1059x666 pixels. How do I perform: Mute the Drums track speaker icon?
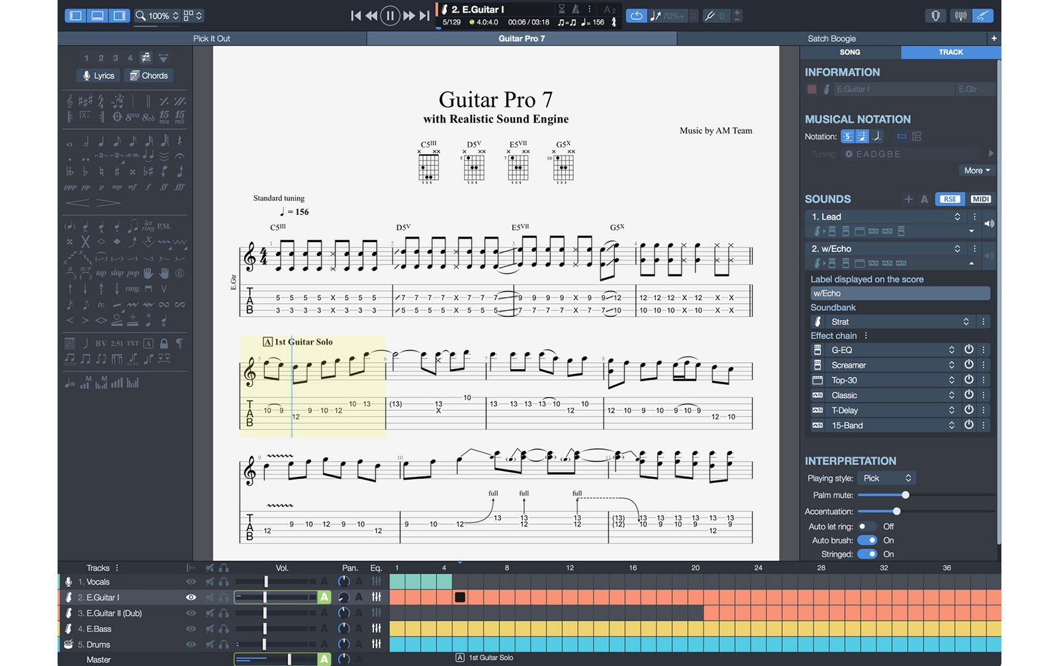(210, 644)
